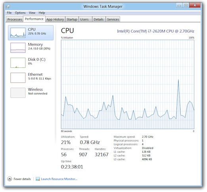
Task: Click the Resource Monitor icon
Action: tap(38, 179)
